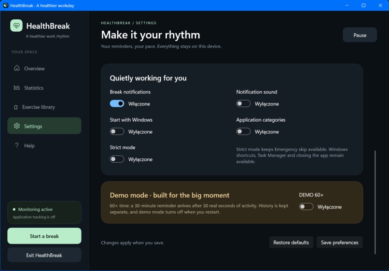Click the Monitoring active status card
This screenshot has width=389, height=271.
pos(44,213)
